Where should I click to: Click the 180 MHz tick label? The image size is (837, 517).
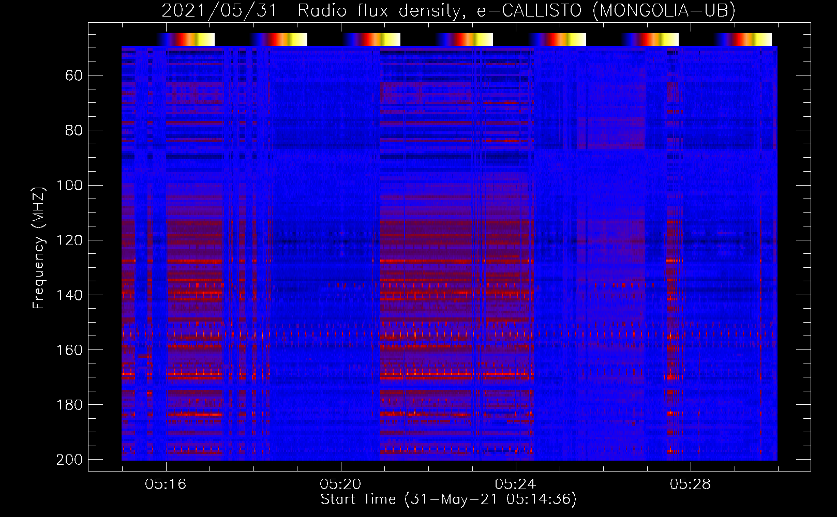click(x=69, y=405)
